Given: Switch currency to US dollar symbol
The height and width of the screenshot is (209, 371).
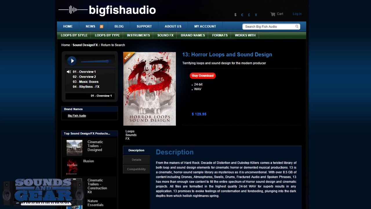Looking at the screenshot, I should point(235,15).
